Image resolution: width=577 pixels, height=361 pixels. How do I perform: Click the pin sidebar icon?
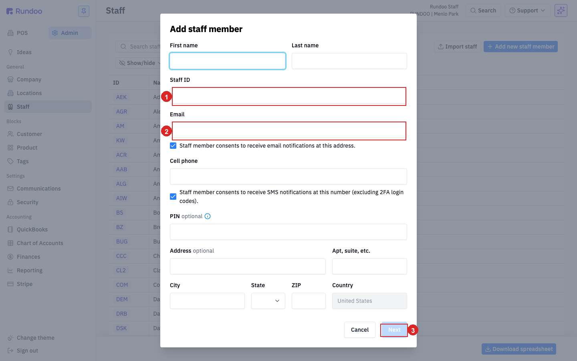[x=84, y=11]
